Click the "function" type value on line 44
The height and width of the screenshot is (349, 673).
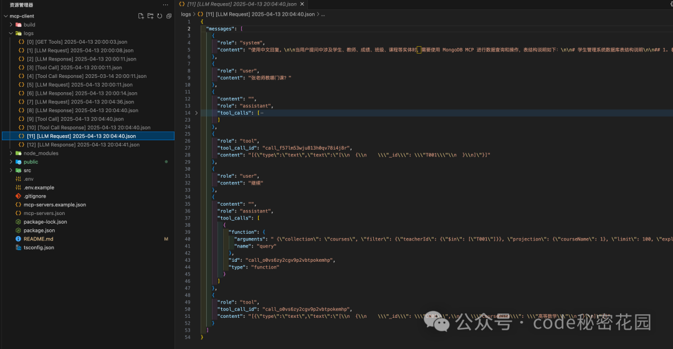[x=265, y=267]
